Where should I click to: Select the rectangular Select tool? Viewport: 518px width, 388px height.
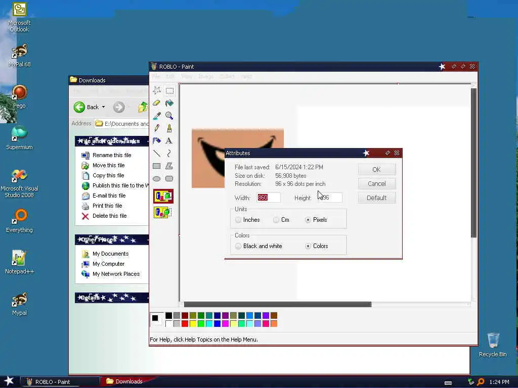click(x=169, y=90)
